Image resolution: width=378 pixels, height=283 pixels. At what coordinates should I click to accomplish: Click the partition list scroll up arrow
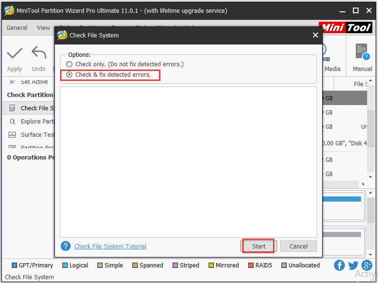[370, 81]
